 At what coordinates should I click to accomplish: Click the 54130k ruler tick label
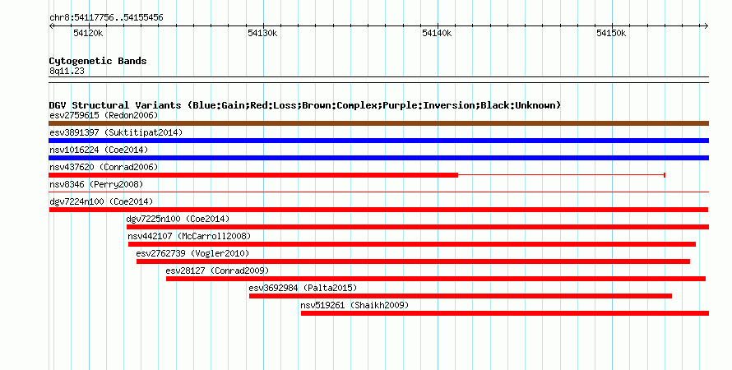point(262,34)
